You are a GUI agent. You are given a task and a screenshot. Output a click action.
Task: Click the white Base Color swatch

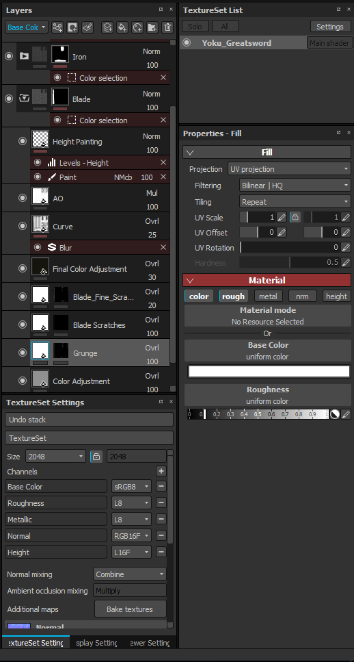(x=269, y=371)
